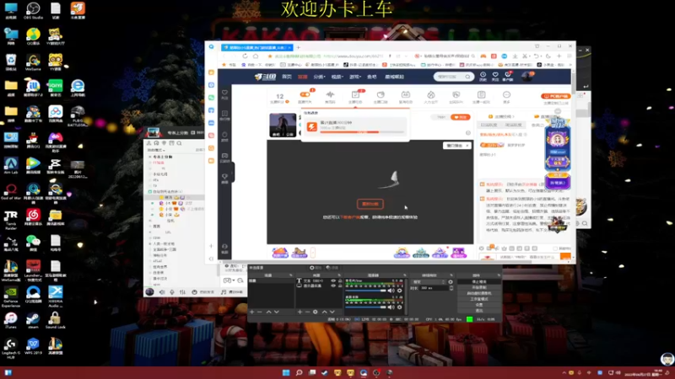
Task: Toggle visibility of the text source in OBS
Action: point(333,281)
